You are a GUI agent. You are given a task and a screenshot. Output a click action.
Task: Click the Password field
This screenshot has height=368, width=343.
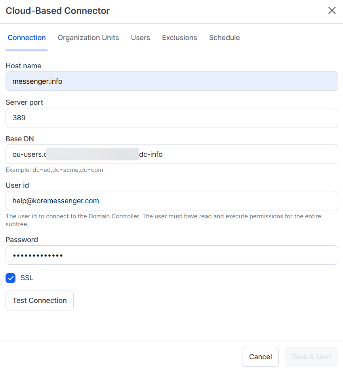[x=172, y=255]
